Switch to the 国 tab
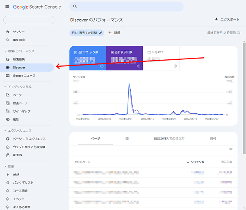246x210 pixels. pyautogui.click(x=127, y=139)
